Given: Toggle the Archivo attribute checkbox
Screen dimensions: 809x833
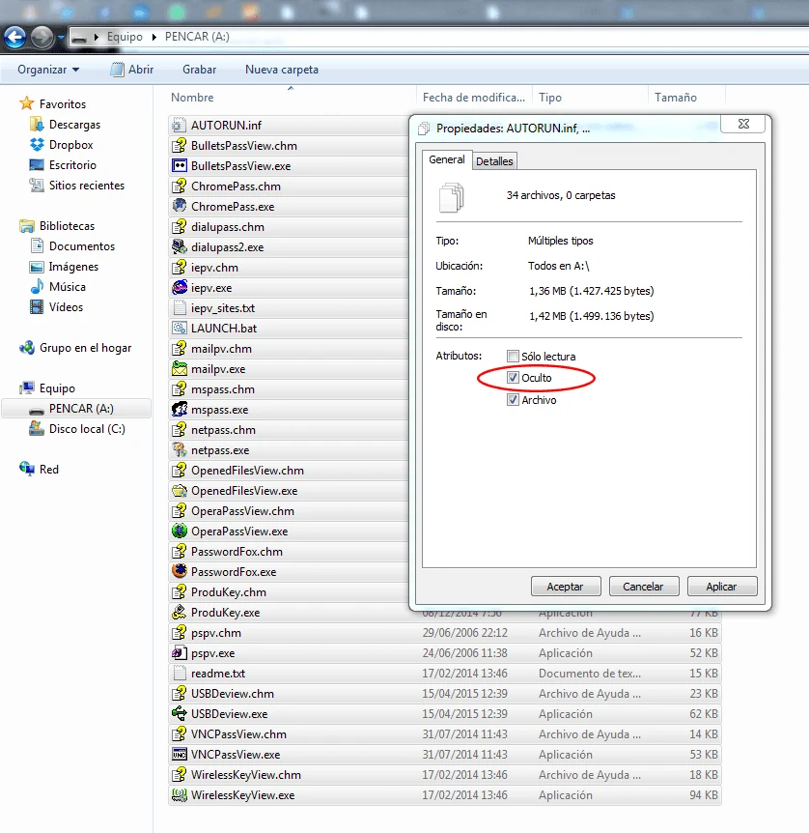Looking at the screenshot, I should (513, 399).
